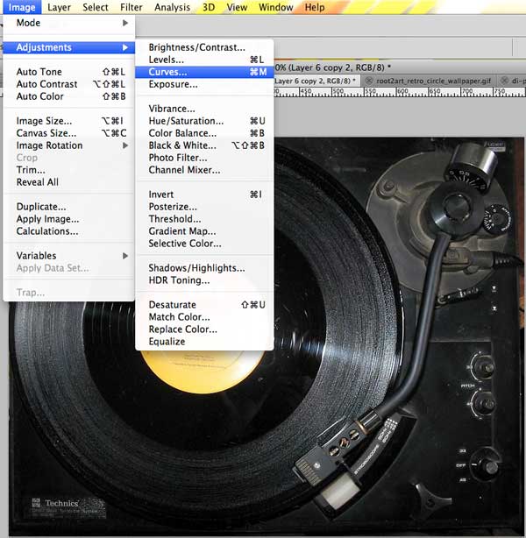The image size is (526, 538).
Task: Expand the Image Rotation submenu
Action: (x=69, y=145)
